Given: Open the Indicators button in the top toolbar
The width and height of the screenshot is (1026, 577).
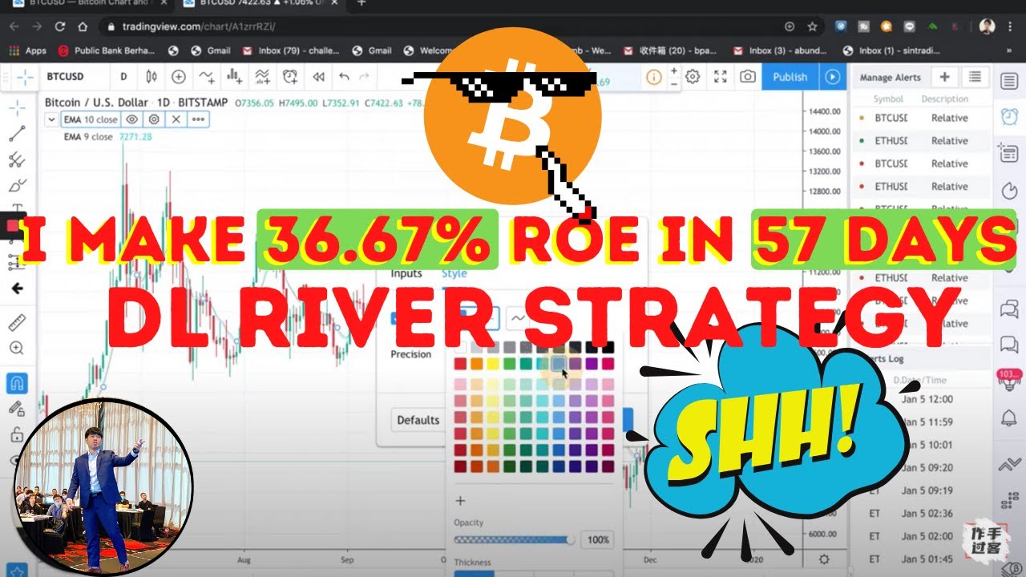Looking at the screenshot, I should coord(207,77).
